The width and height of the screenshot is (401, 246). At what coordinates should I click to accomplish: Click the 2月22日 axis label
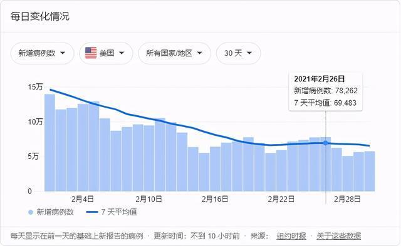(281, 199)
